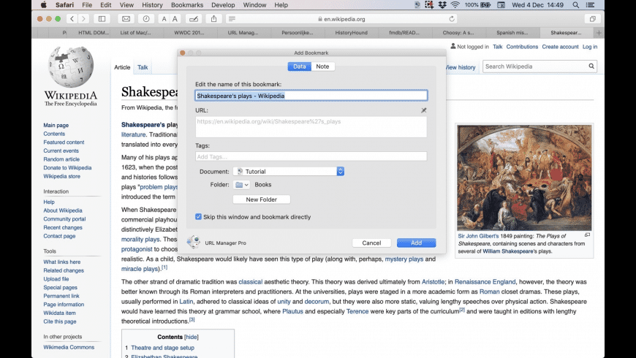The height and width of the screenshot is (358, 636).
Task: Go back with Safari's back arrow
Action: (x=72, y=19)
